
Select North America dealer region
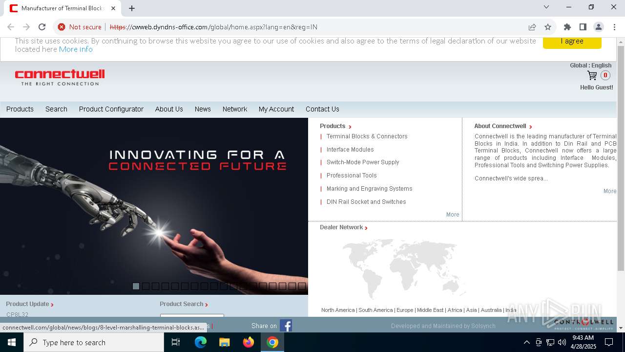[338, 310]
